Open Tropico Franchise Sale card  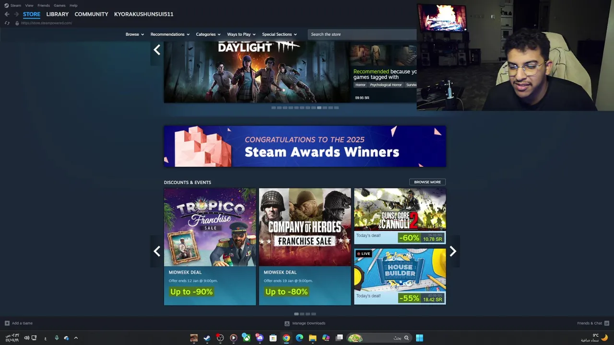[x=210, y=247]
